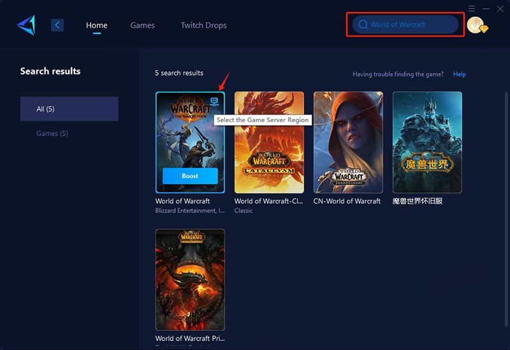Click the game server region icon
This screenshot has width=510, height=350.
tap(214, 102)
